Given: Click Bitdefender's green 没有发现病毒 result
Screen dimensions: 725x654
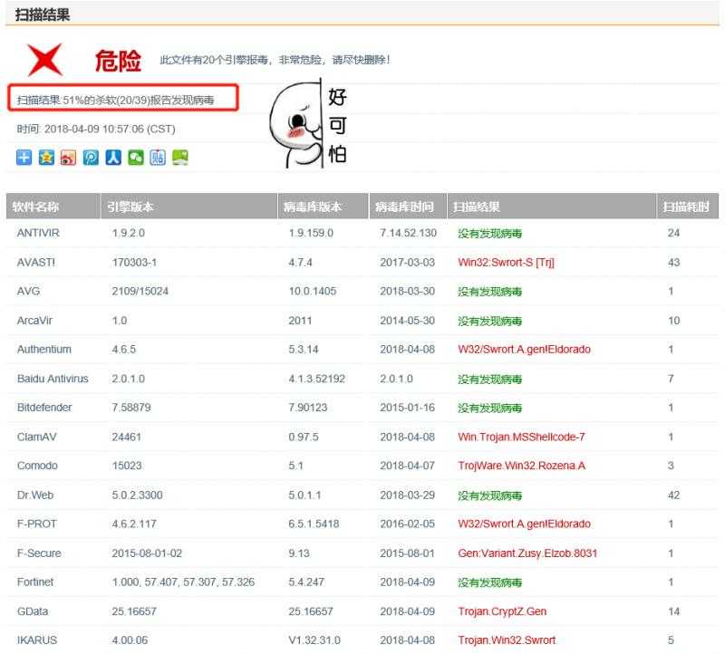Looking at the screenshot, I should tap(489, 409).
